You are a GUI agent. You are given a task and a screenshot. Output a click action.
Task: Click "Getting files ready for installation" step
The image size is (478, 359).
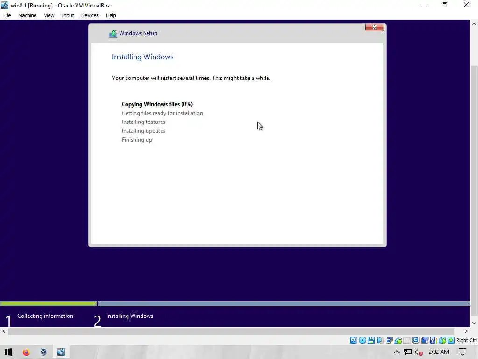coord(162,113)
